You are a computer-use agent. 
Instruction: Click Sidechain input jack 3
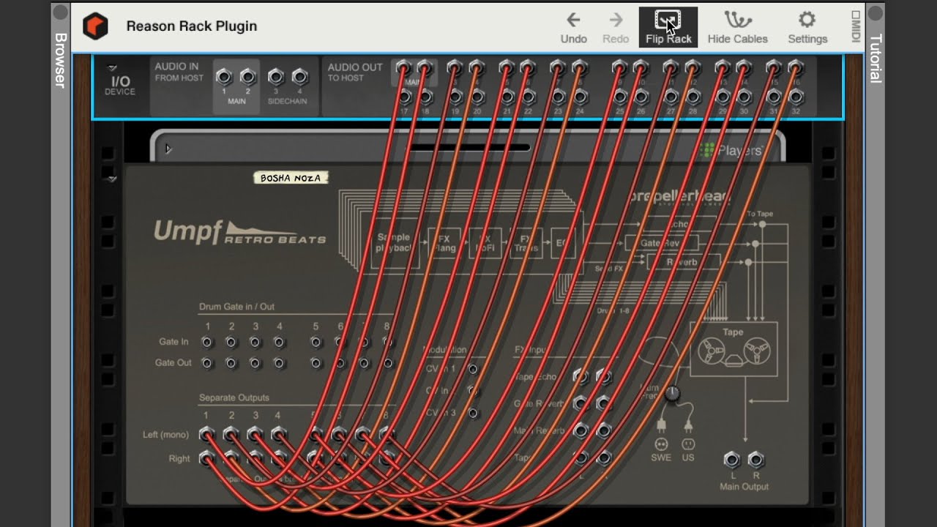275,77
